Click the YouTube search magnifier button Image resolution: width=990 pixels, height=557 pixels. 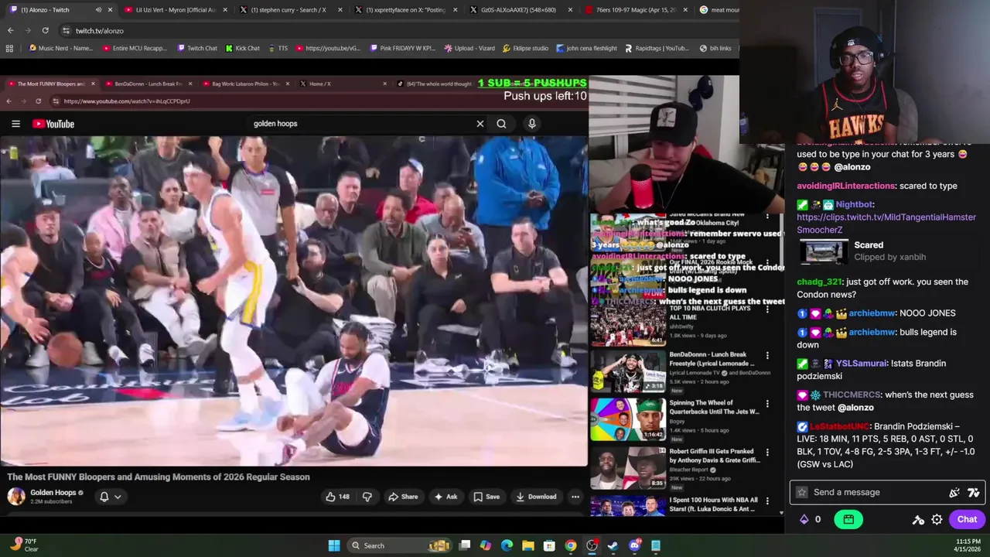501,124
